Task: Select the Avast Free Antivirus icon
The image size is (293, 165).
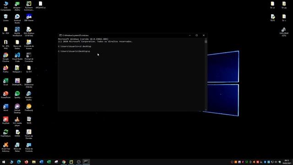Action: [x=5, y=147]
